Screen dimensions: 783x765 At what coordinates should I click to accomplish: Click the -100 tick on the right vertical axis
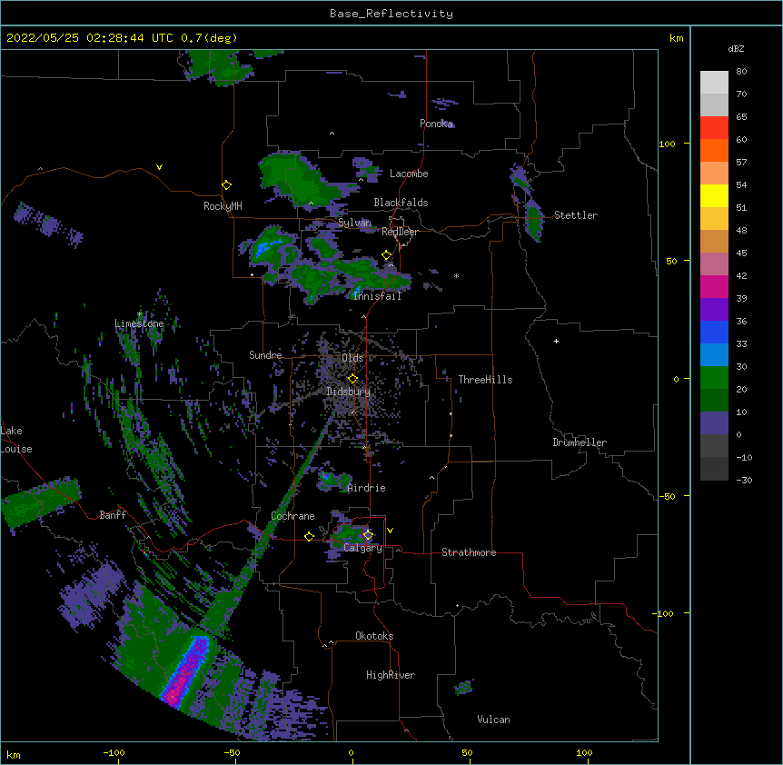pos(665,613)
